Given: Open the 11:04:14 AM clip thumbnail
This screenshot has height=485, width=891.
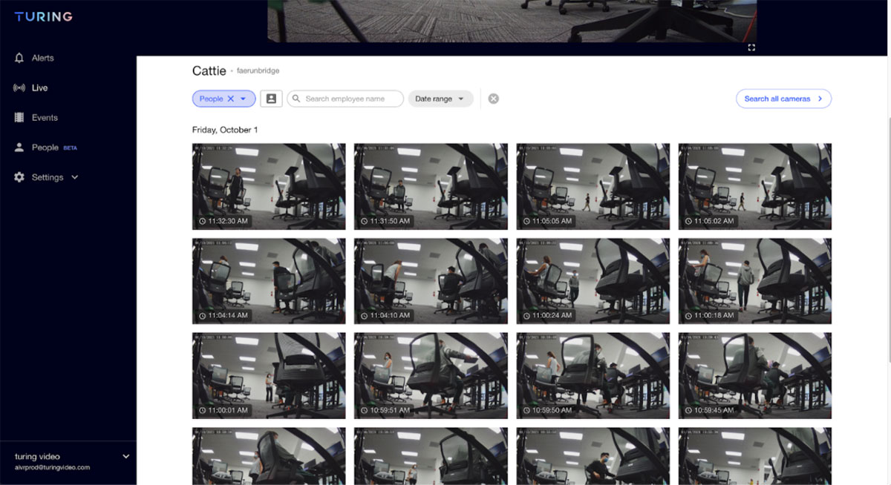Looking at the screenshot, I should pyautogui.click(x=269, y=281).
